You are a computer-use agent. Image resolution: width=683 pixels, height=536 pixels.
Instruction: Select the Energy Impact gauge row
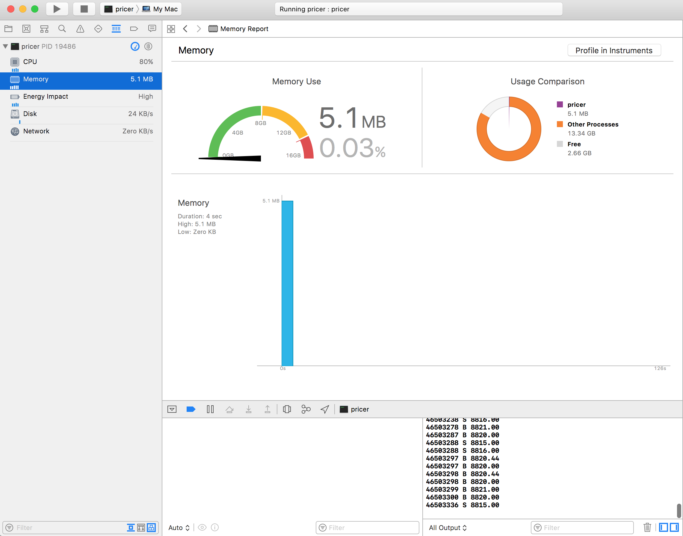(x=81, y=97)
